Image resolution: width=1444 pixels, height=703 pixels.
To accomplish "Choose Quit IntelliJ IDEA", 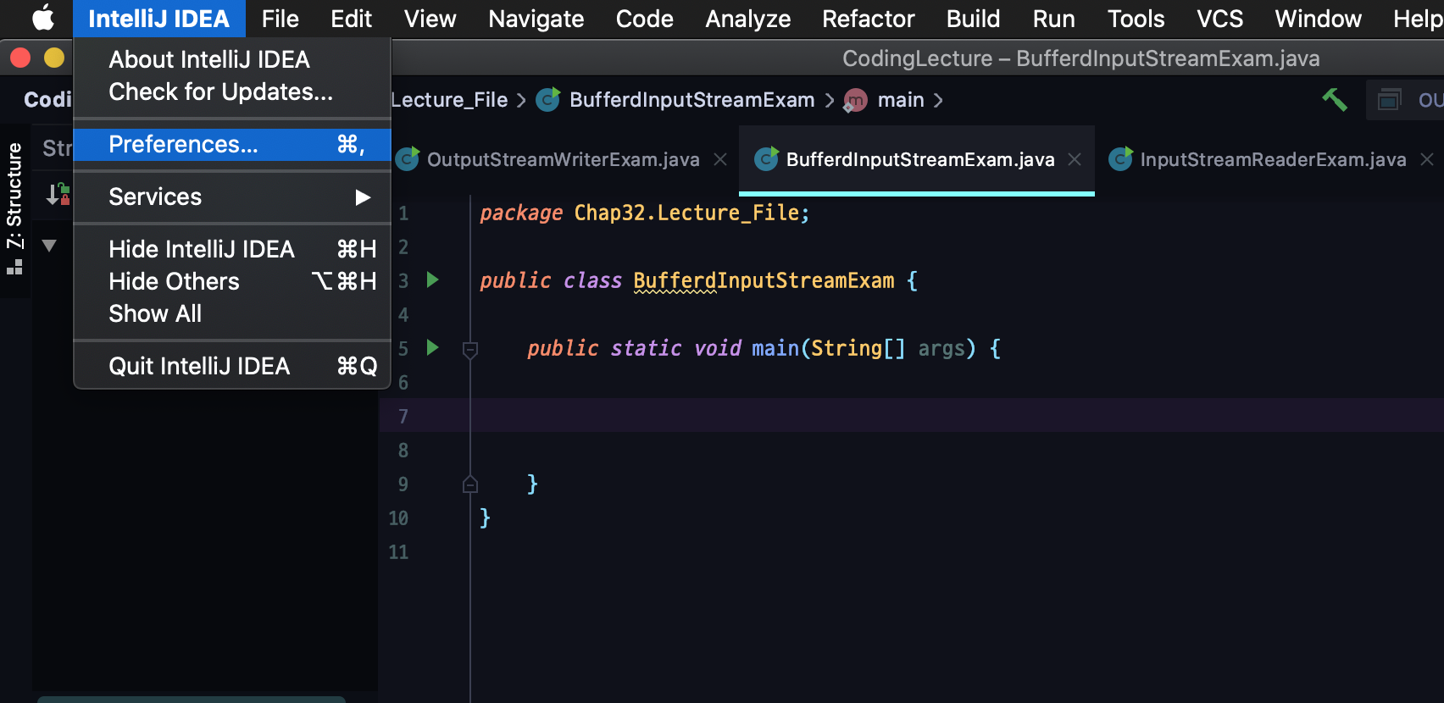I will click(x=232, y=366).
